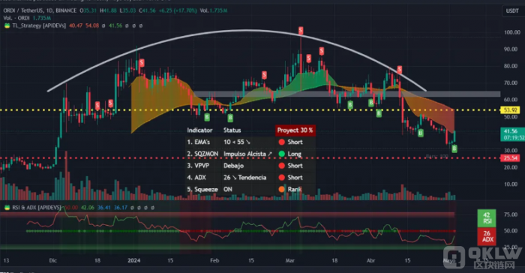Click the 'ON' squeeze status value

click(228, 190)
